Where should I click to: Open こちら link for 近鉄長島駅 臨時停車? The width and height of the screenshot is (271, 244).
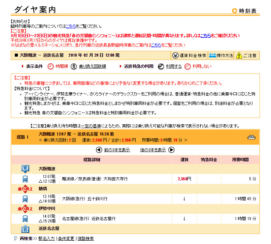[x=156, y=45]
